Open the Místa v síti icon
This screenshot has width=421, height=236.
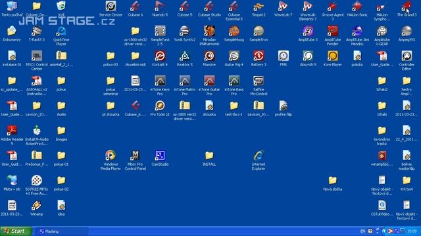pos(12,180)
